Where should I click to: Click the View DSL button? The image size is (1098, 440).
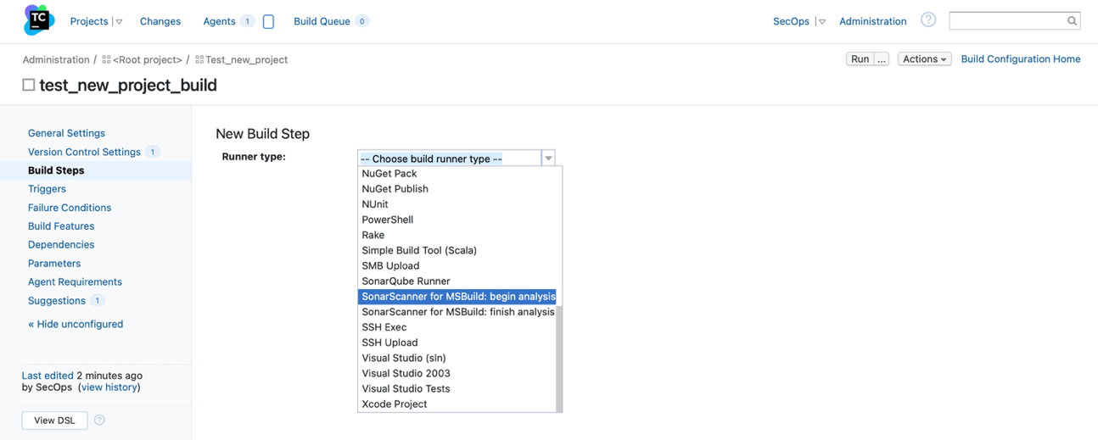[54, 420]
